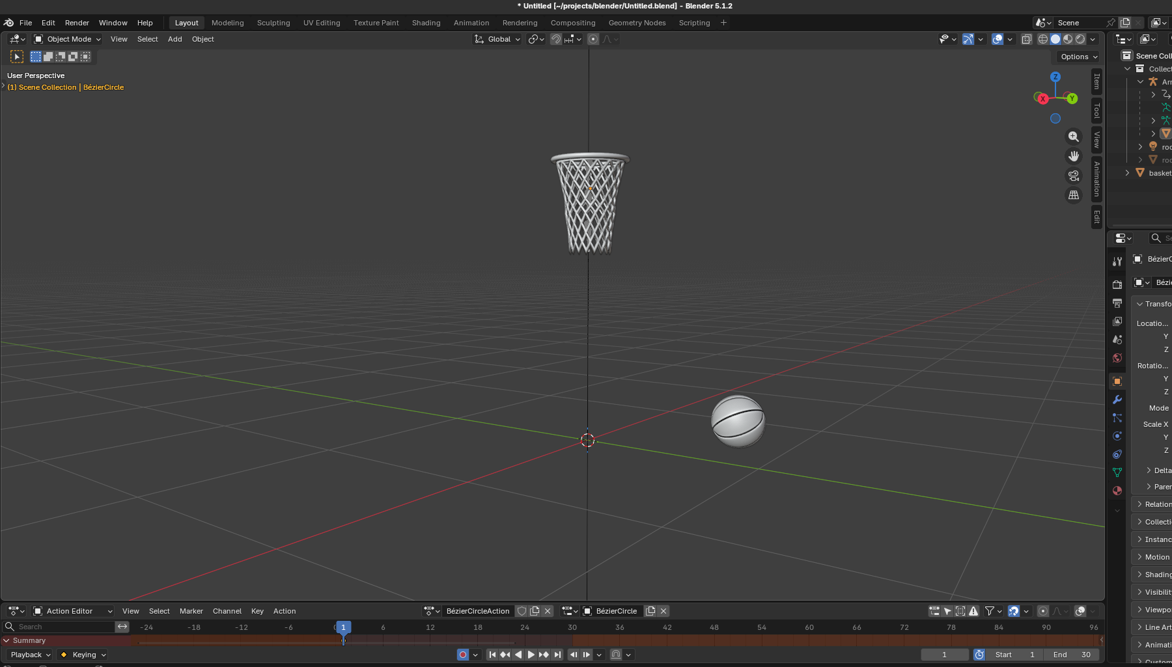1172x667 pixels.
Task: Toggle auto keying record button
Action: point(463,655)
